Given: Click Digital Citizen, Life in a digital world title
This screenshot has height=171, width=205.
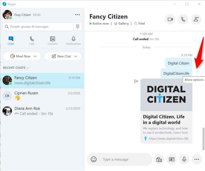Looking at the screenshot, I should [164, 119].
